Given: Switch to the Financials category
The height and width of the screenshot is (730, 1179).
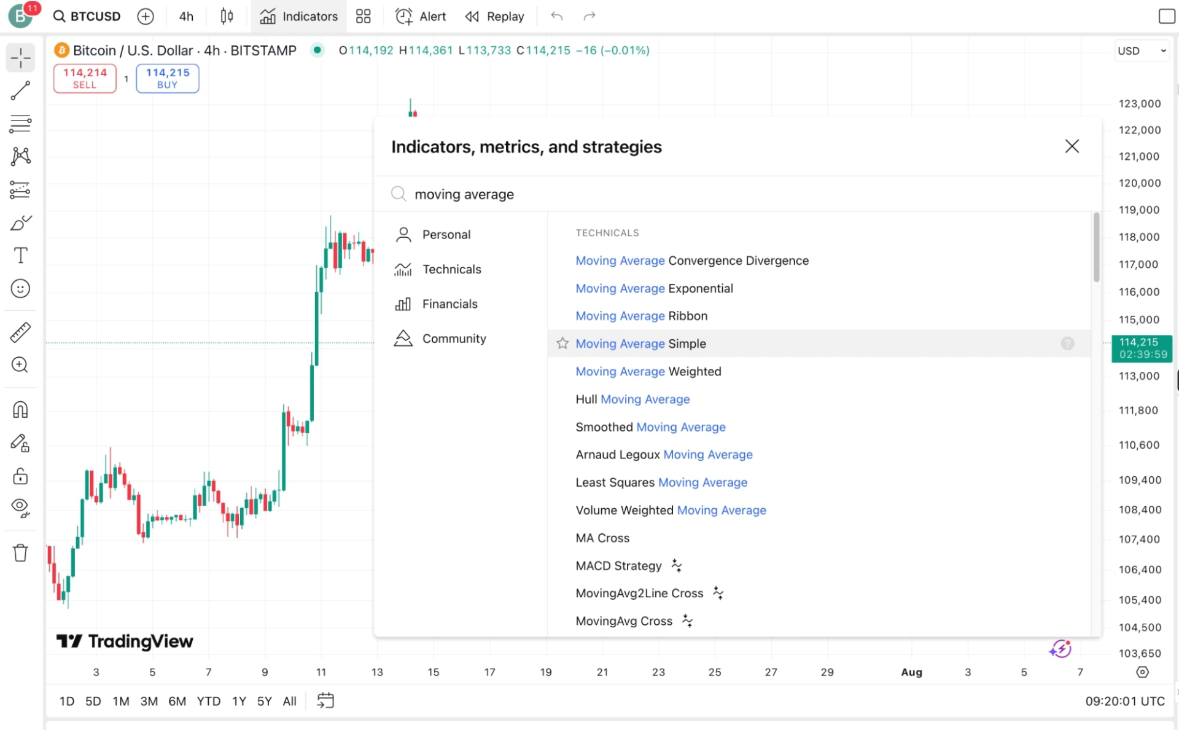Looking at the screenshot, I should (x=449, y=304).
